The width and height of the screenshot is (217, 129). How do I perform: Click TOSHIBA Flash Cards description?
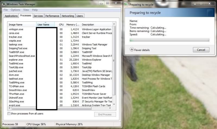[93, 86]
